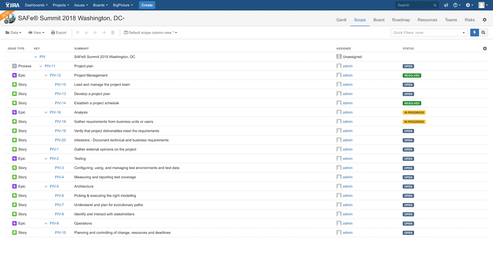Click the move up arrow icon
The height and width of the screenshot is (280, 493).
coord(78,32)
